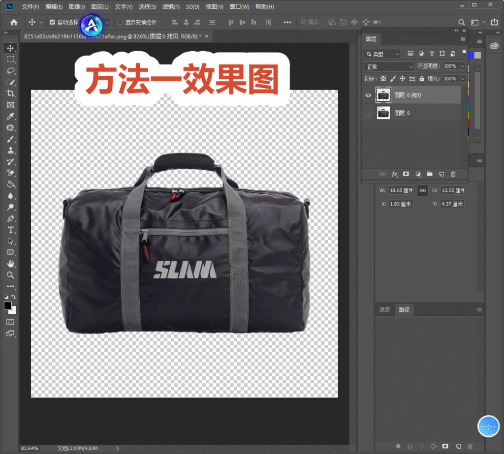Delete layer using Layers panel trash icon
Image resolution: width=504 pixels, height=454 pixels.
tap(453, 174)
